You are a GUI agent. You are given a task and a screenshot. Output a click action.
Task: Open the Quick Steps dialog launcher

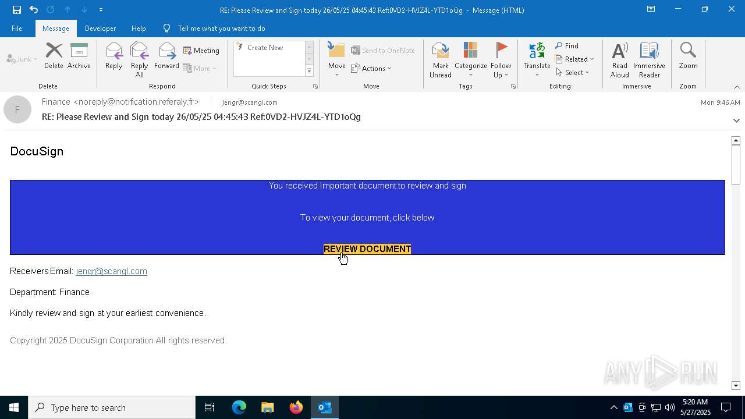(315, 86)
